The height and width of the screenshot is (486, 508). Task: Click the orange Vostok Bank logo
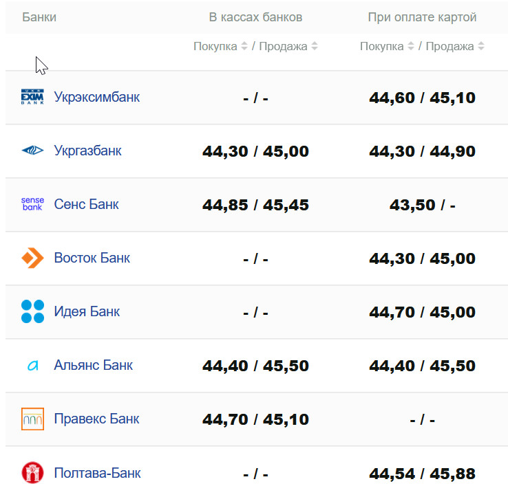[32, 258]
